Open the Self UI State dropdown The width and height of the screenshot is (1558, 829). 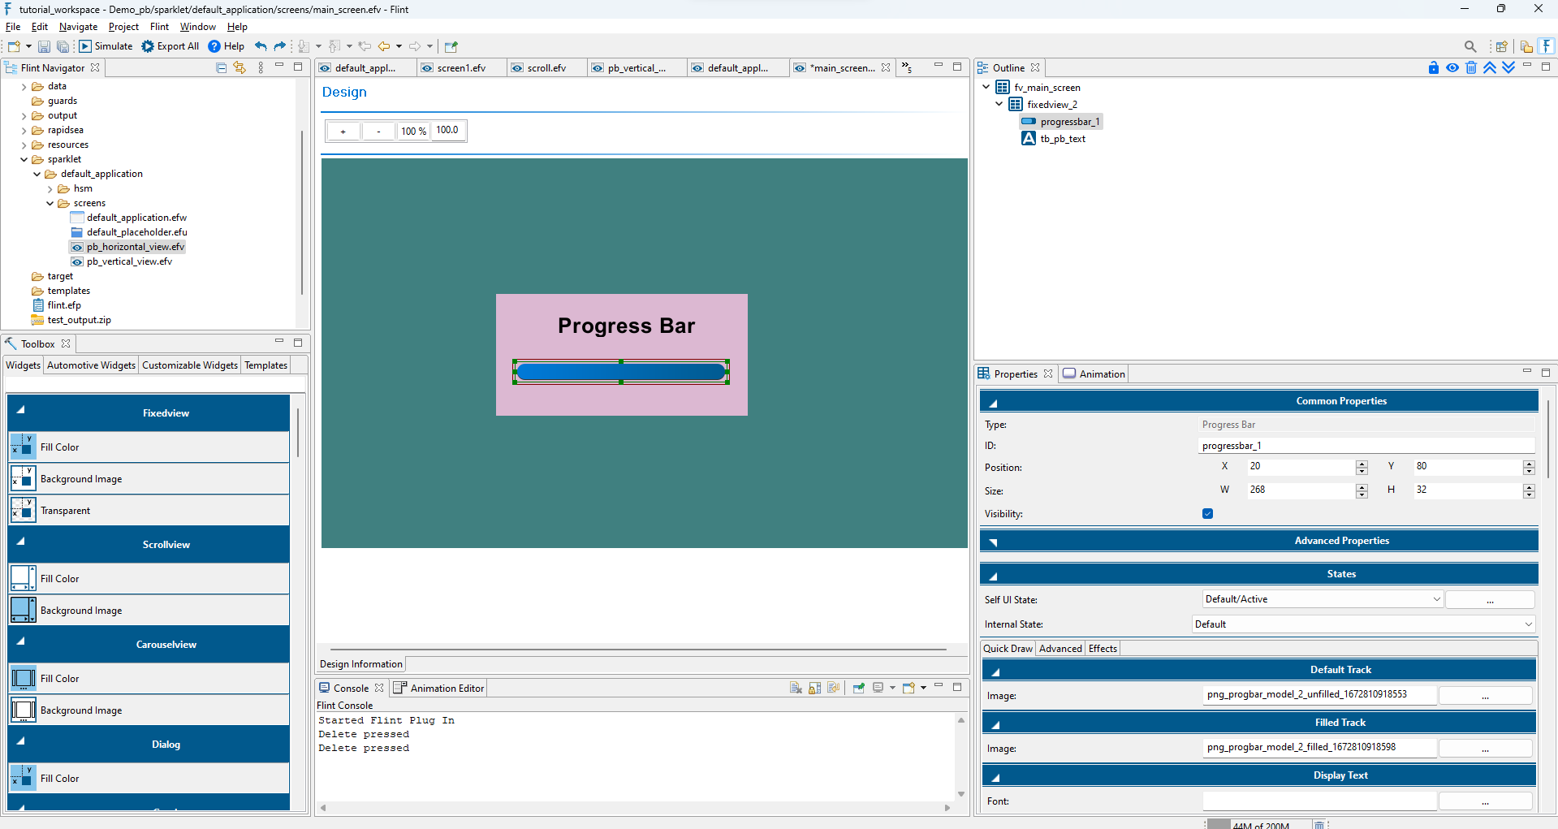(1322, 599)
